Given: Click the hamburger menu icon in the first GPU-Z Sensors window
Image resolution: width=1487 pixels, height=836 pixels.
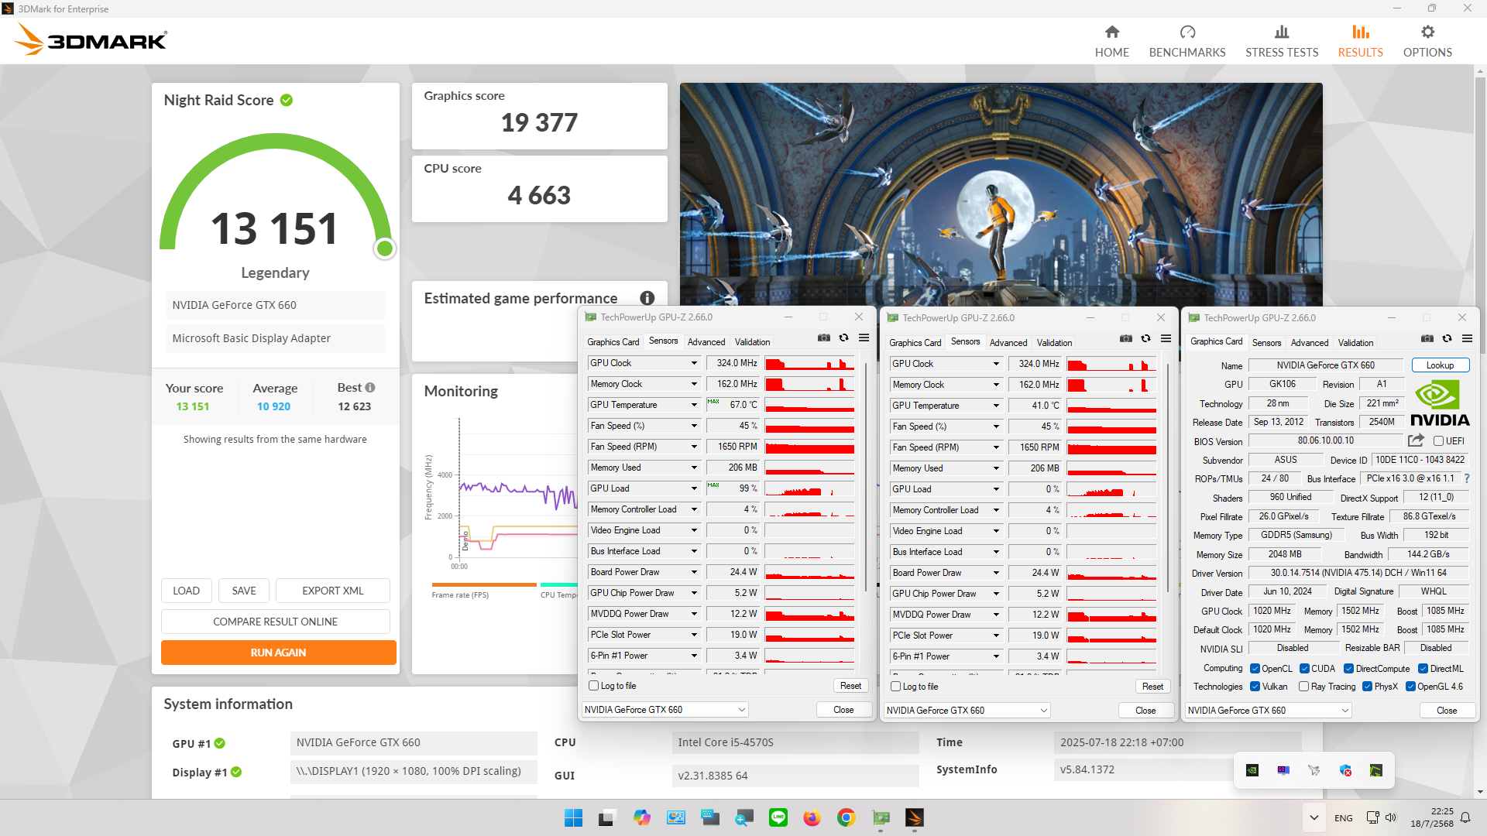Looking at the screenshot, I should 864,338.
